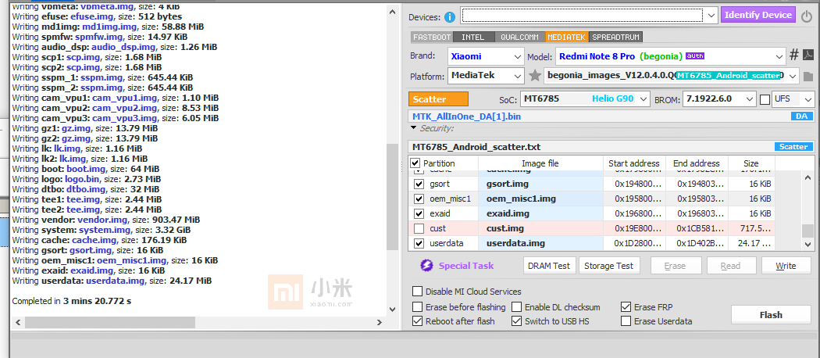Collapse the Security section
Image resolution: width=820 pixels, height=358 pixels.
click(x=414, y=127)
